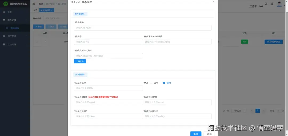
Task: Confirm the form with 确定 button
Action: (x=196, y=134)
